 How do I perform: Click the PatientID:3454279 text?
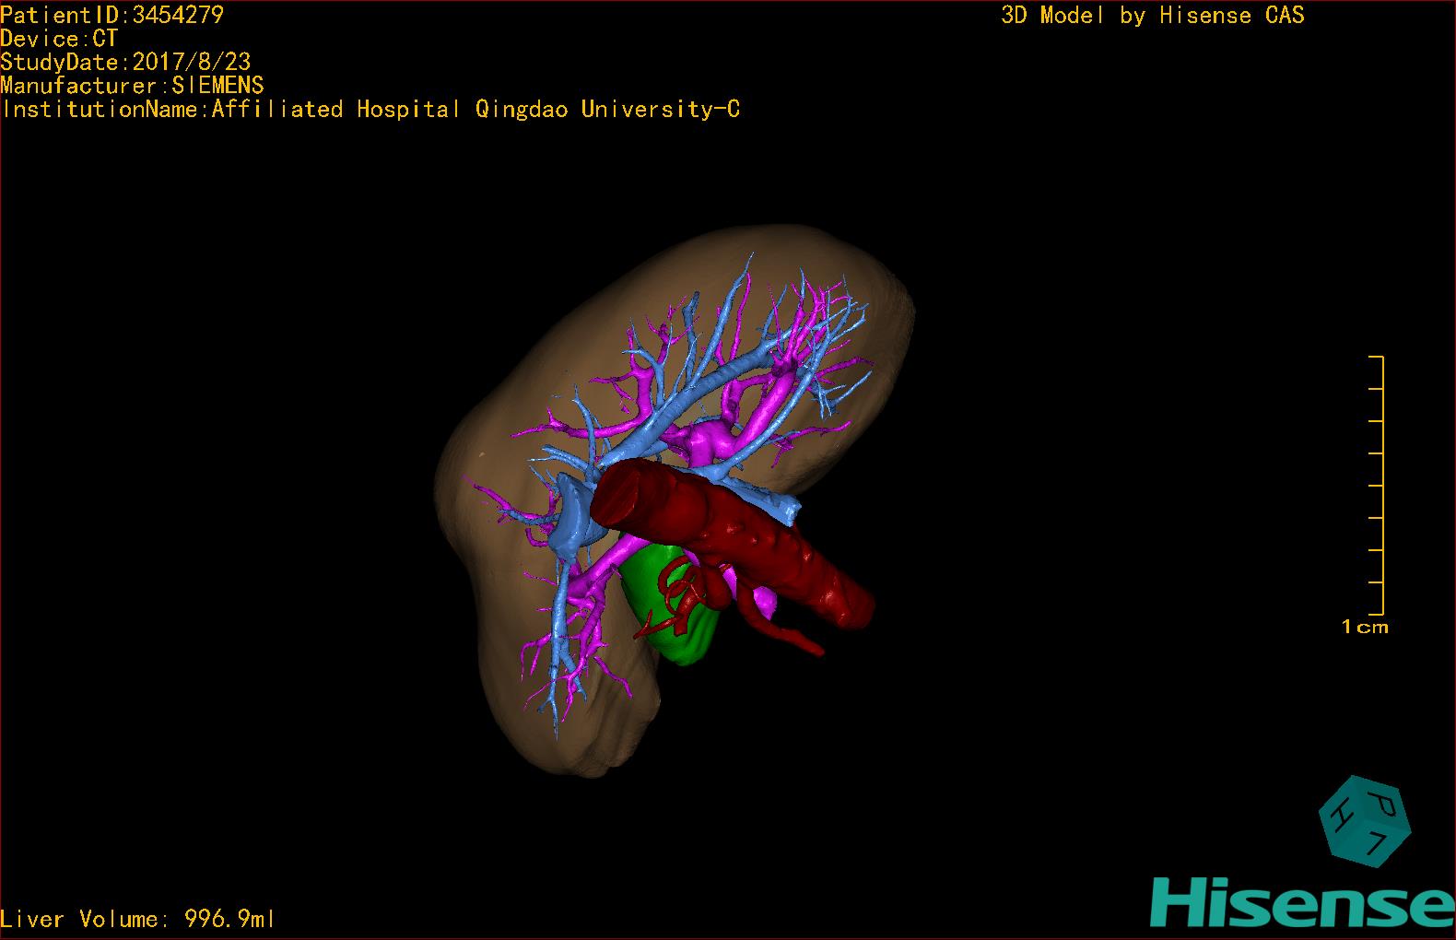[x=112, y=15]
